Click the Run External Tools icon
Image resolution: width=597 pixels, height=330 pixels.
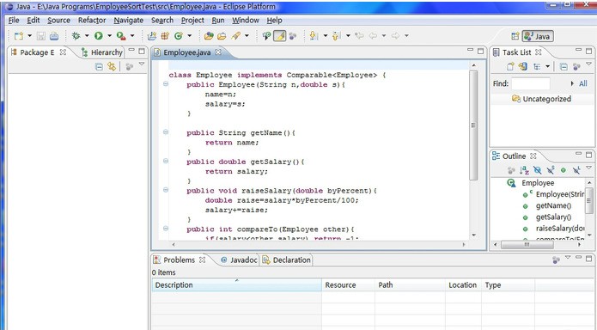(x=121, y=36)
